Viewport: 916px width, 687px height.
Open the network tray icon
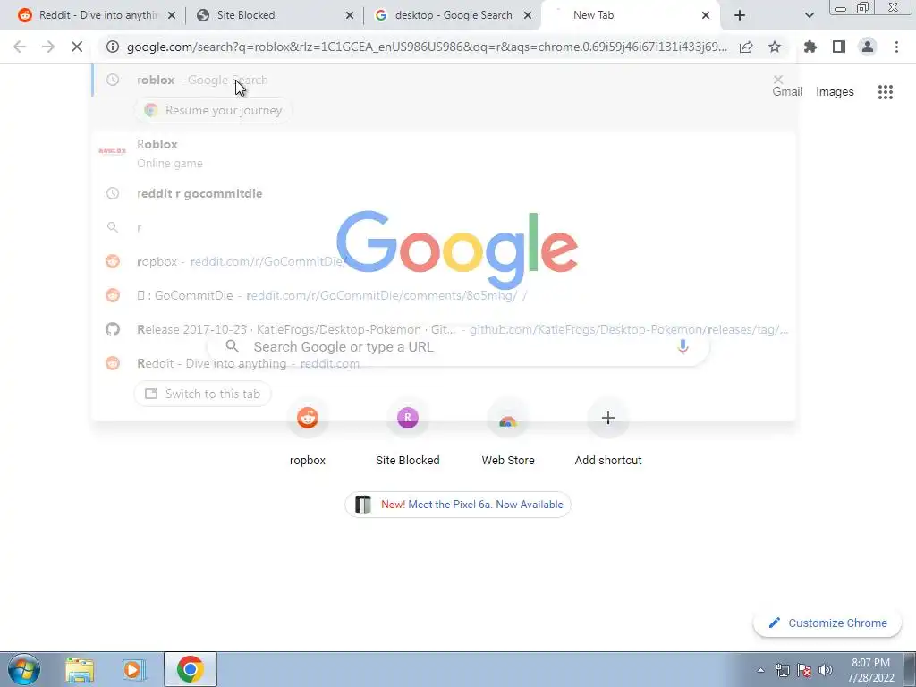782,670
